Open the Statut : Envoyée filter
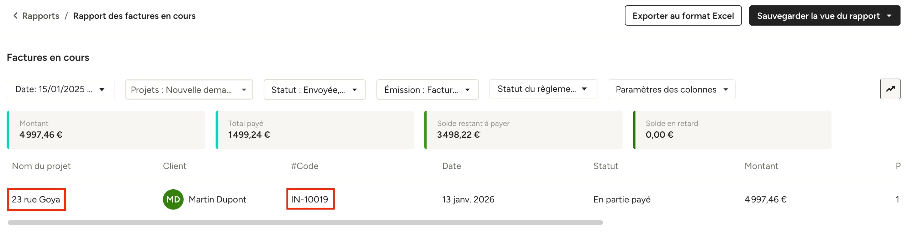Viewport: 908px width, 232px height. [x=315, y=90]
